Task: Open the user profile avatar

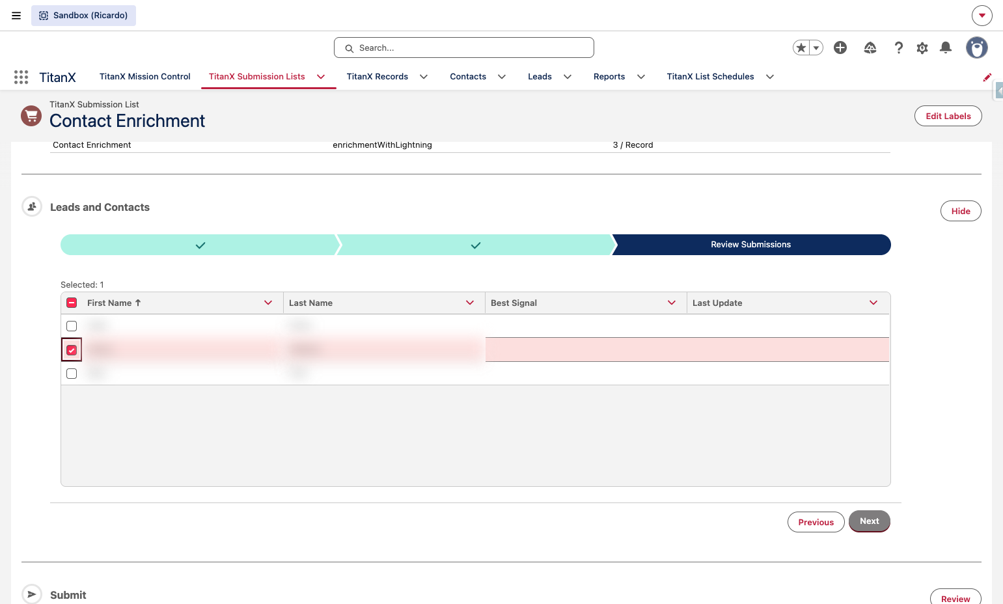Action: (x=977, y=48)
